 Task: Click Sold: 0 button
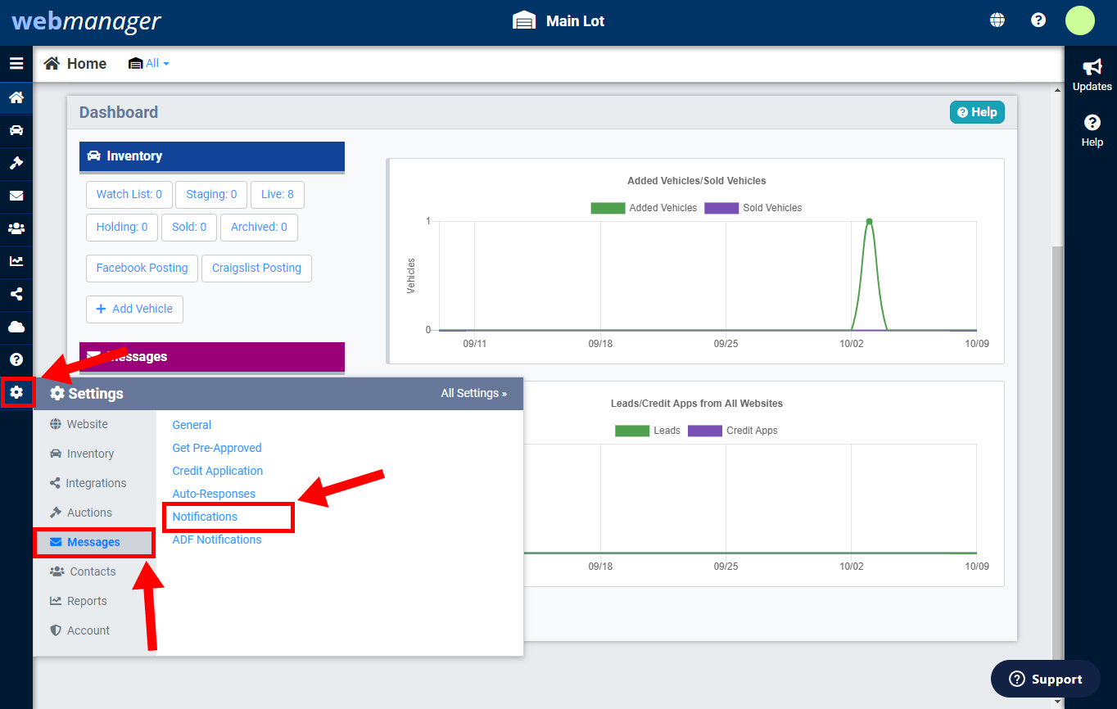point(189,228)
